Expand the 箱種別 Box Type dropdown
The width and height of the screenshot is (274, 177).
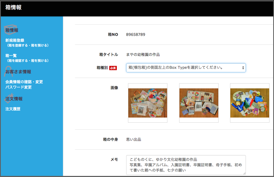pyautogui.click(x=186, y=68)
